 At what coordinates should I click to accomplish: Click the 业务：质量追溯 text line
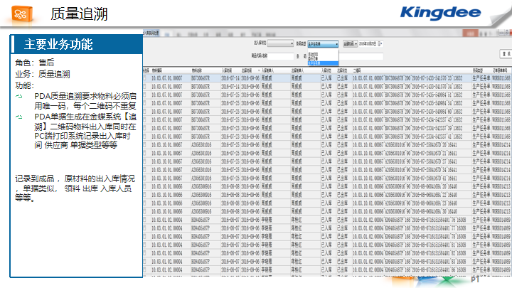point(43,74)
